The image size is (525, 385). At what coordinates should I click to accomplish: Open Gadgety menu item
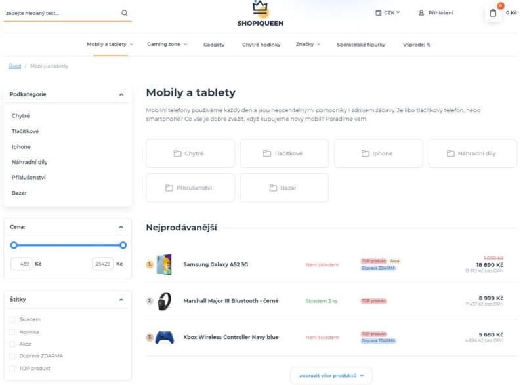[x=214, y=45]
